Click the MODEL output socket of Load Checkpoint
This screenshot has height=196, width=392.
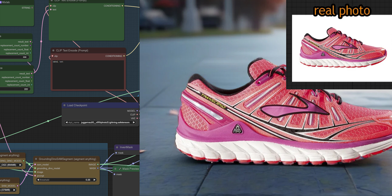(137, 111)
